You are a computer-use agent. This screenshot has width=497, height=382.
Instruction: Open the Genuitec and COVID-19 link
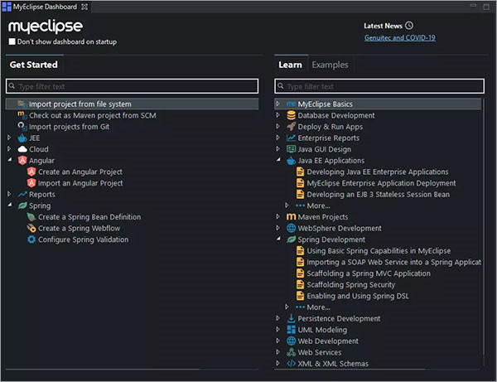click(399, 38)
